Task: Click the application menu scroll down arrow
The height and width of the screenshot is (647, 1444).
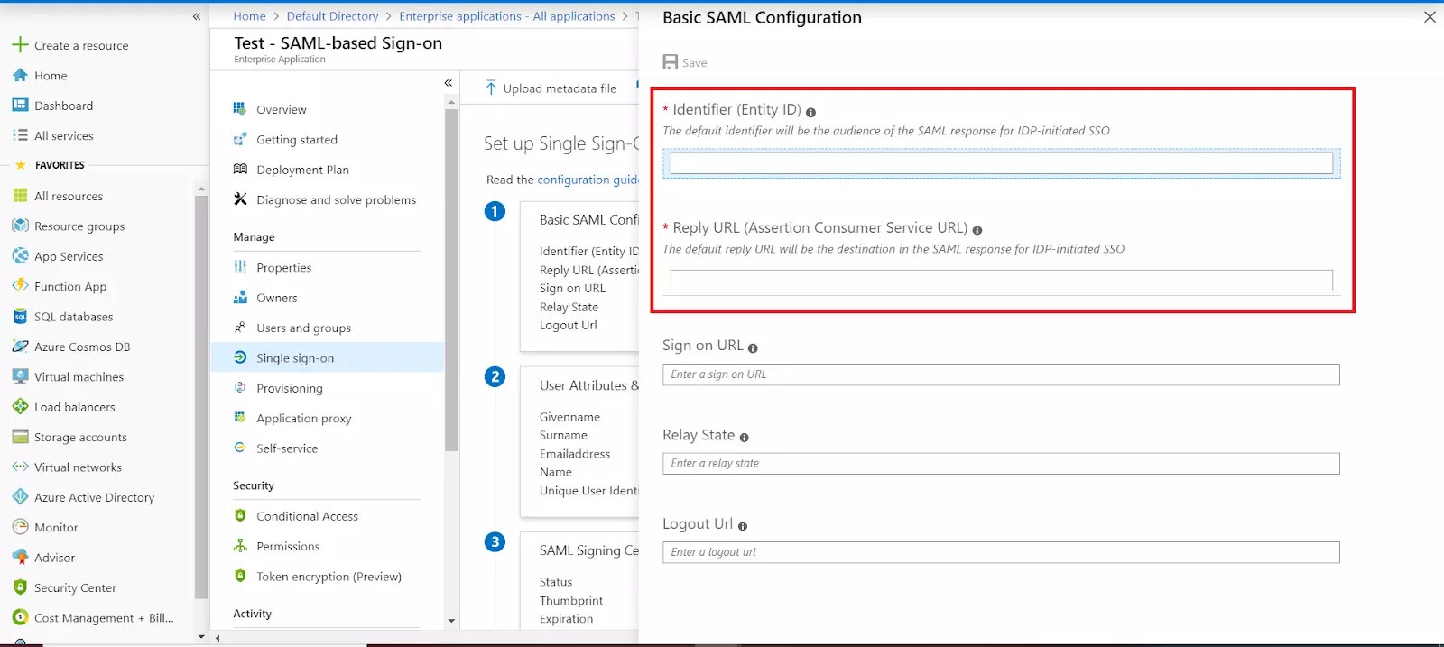Action: 451,621
